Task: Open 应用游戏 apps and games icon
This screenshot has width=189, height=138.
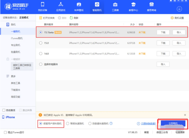Action: tap(61, 5)
